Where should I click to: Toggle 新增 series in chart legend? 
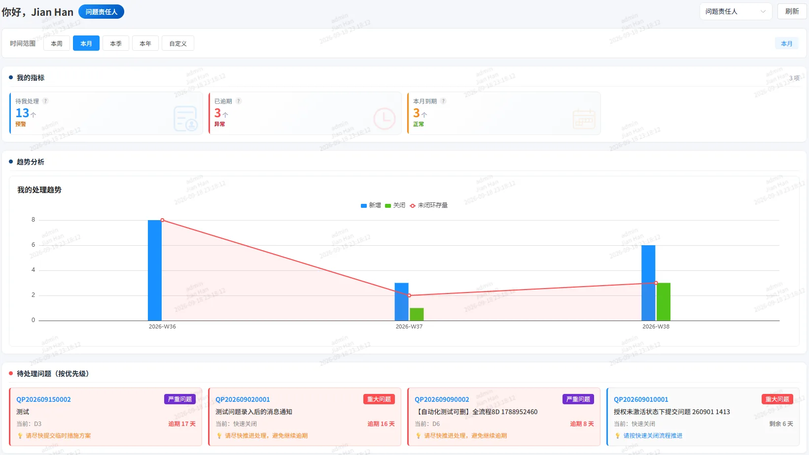coord(371,205)
